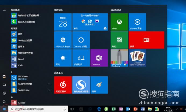Click the Power button in the Start sidebar
This screenshot has height=112, width=186.
[4, 102]
